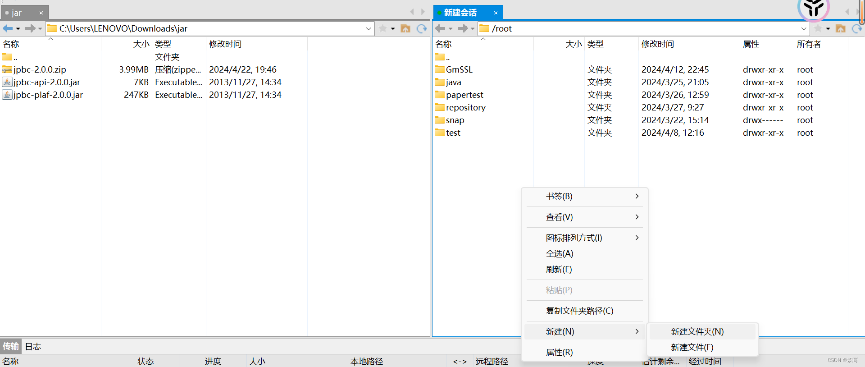Select the jpbc-plaf-2.0.0.jar file icon
The height and width of the screenshot is (367, 865).
[x=7, y=95]
